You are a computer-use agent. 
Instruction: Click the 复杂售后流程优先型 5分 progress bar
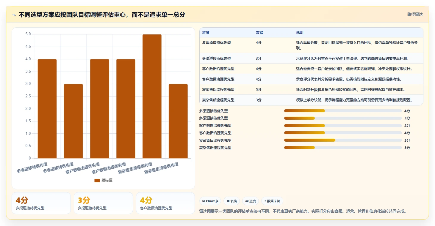point(343,140)
